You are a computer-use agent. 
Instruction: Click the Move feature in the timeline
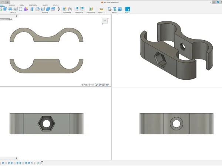coord(35,163)
